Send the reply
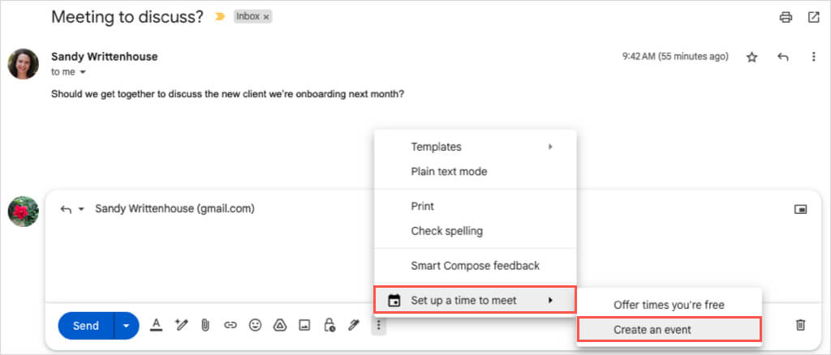Viewport: 831px width, 355px height. click(x=86, y=325)
